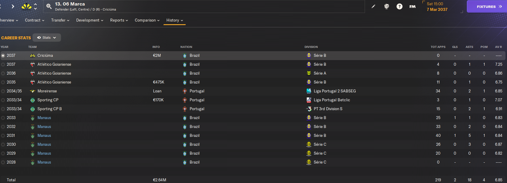Select the Moreirense team name
Screen dimensions: 507x183
[47, 91]
